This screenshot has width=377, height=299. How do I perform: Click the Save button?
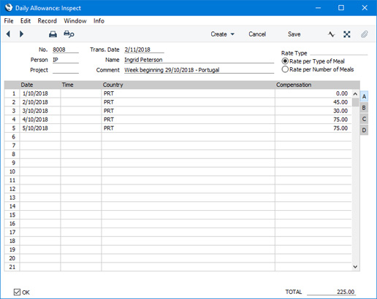tap(294, 34)
